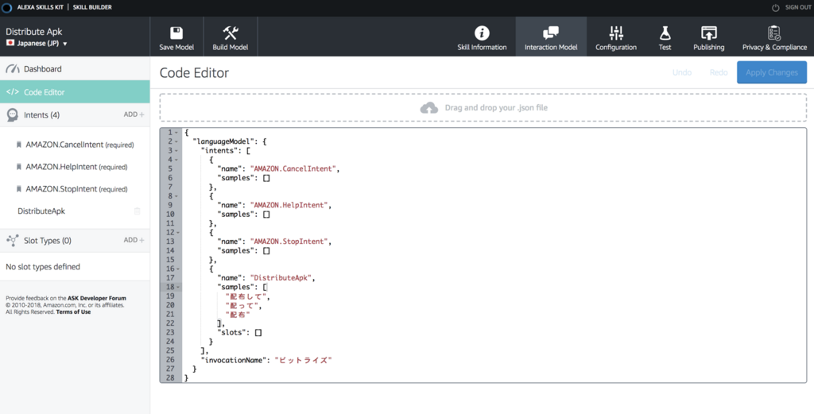The width and height of the screenshot is (814, 414).
Task: Click the Test flask icon
Action: (665, 33)
